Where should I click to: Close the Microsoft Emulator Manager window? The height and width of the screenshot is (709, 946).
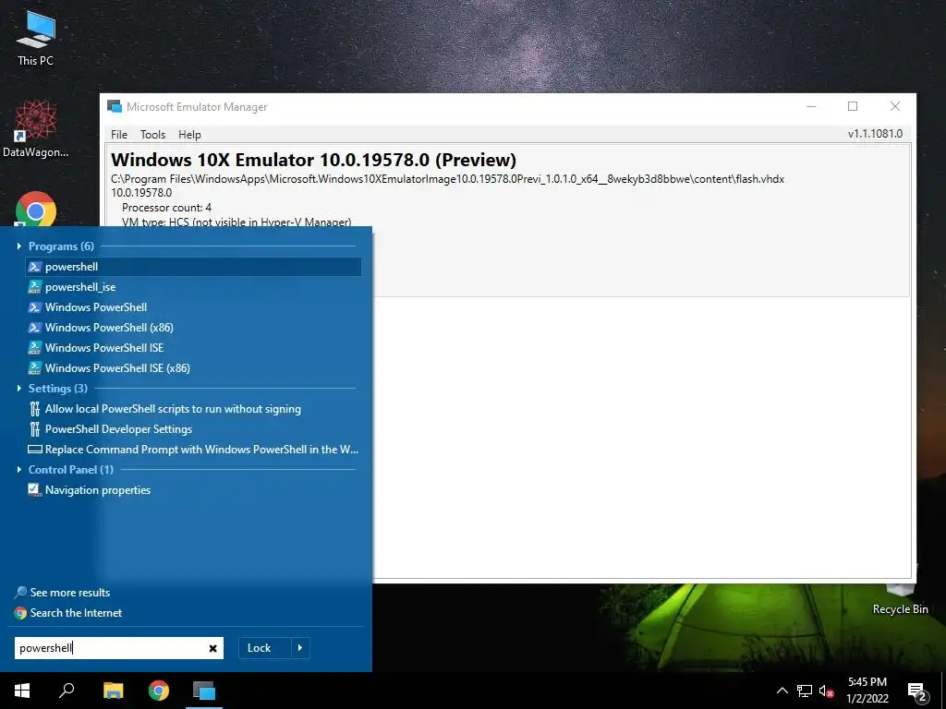click(894, 107)
